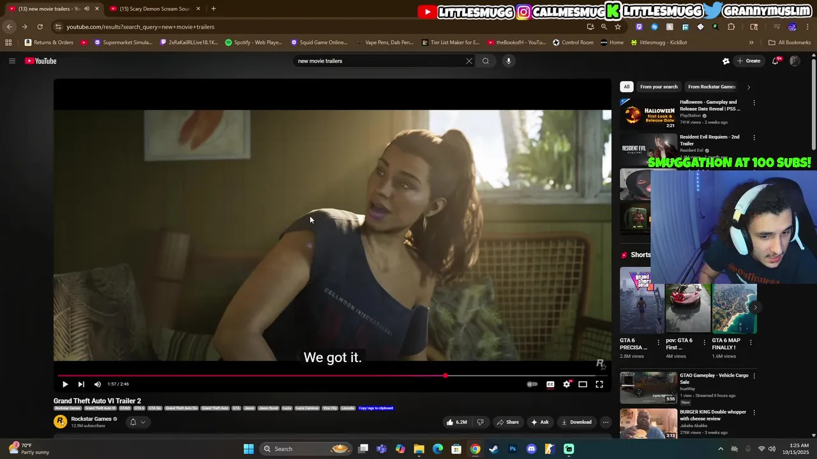Image resolution: width=817 pixels, height=459 pixels.
Task: Go to YouTube home via logo
Action: coord(41,61)
